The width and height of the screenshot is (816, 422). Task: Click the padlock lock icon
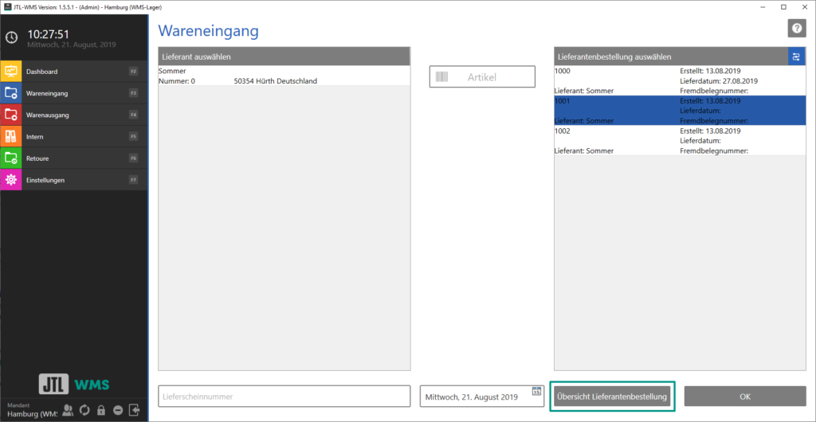tap(101, 410)
